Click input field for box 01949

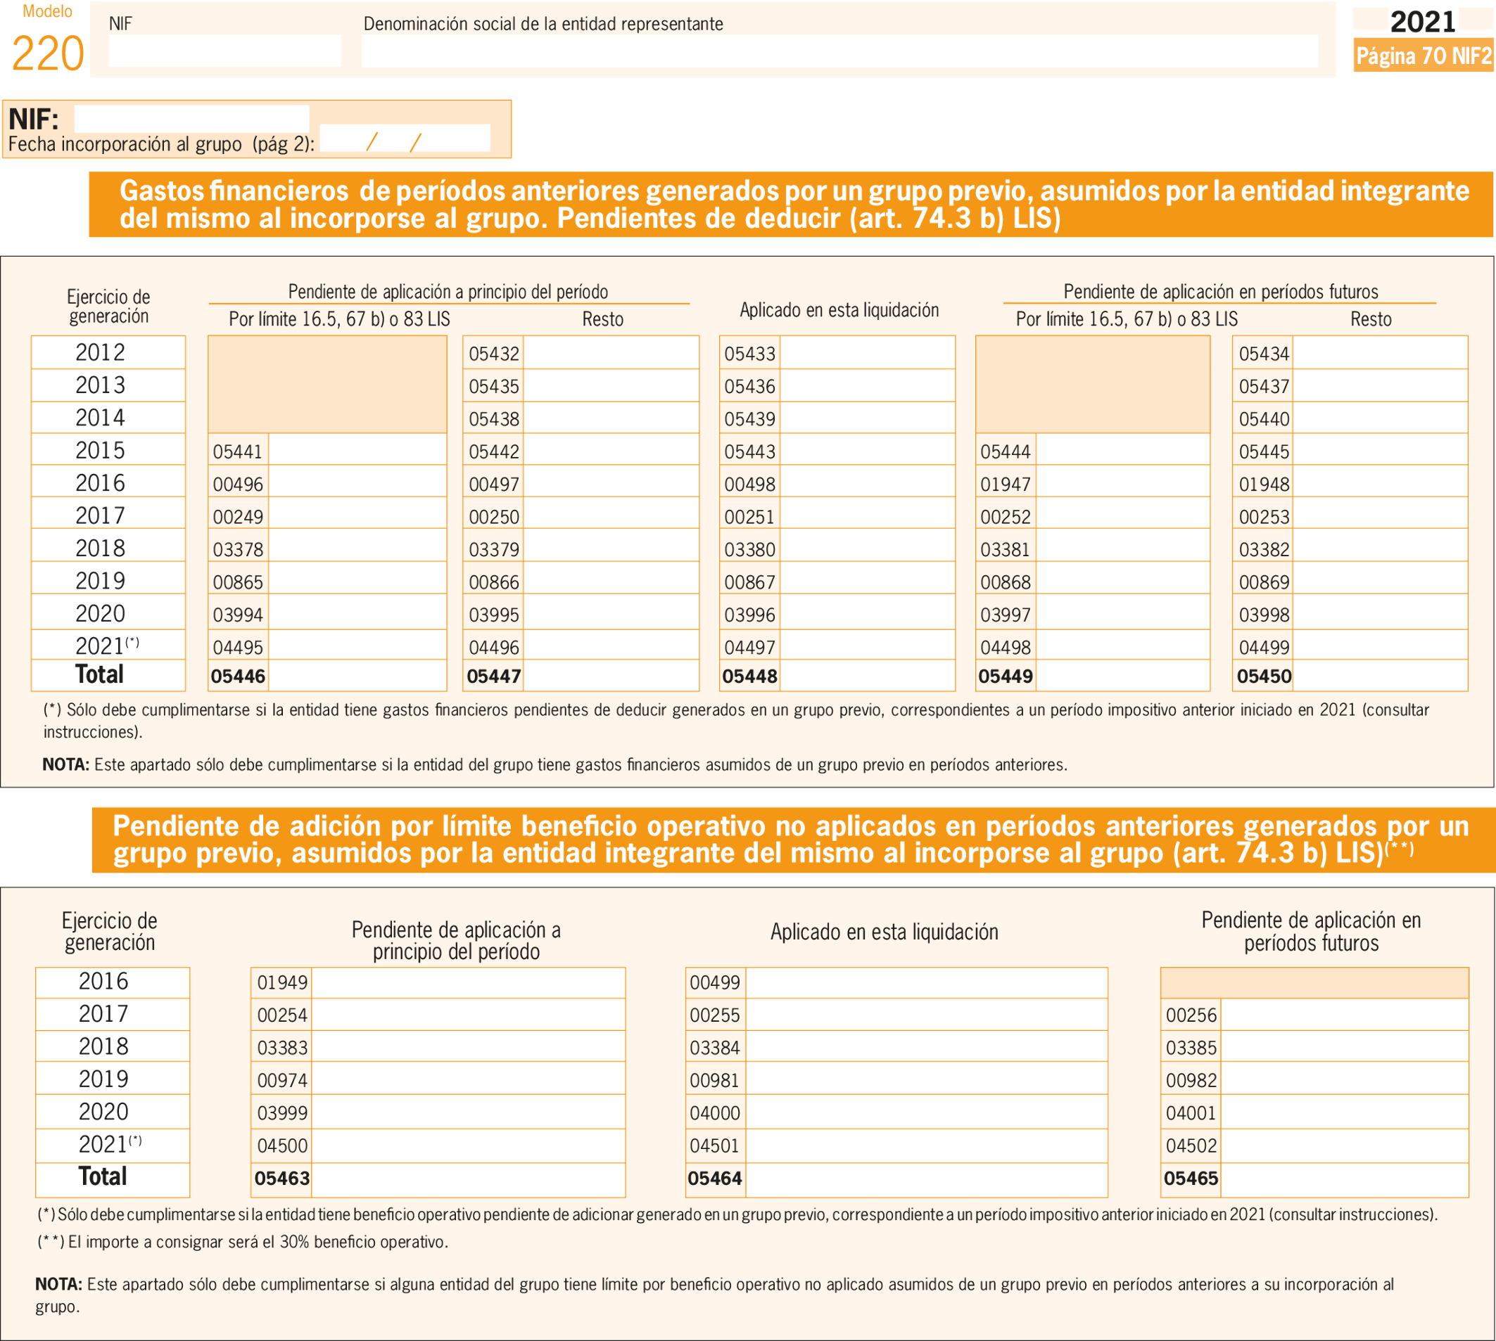tap(468, 984)
